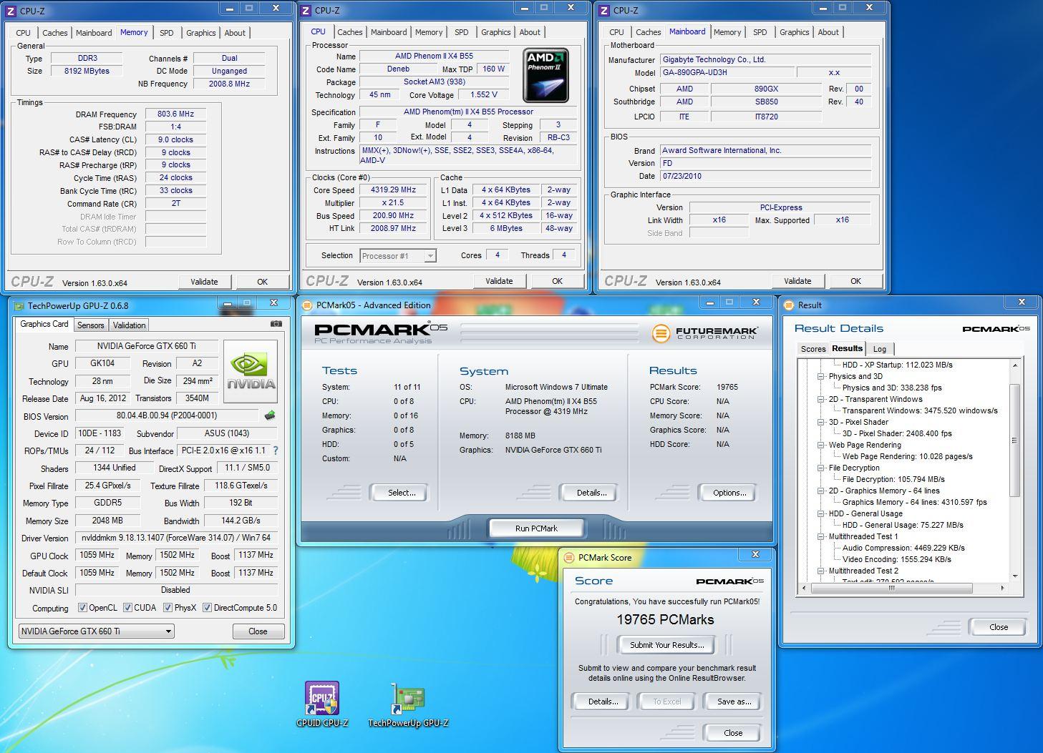Screen dimensions: 1043x753
Task: Click the Results tree scroll down arrow
Action: pos(1014,576)
